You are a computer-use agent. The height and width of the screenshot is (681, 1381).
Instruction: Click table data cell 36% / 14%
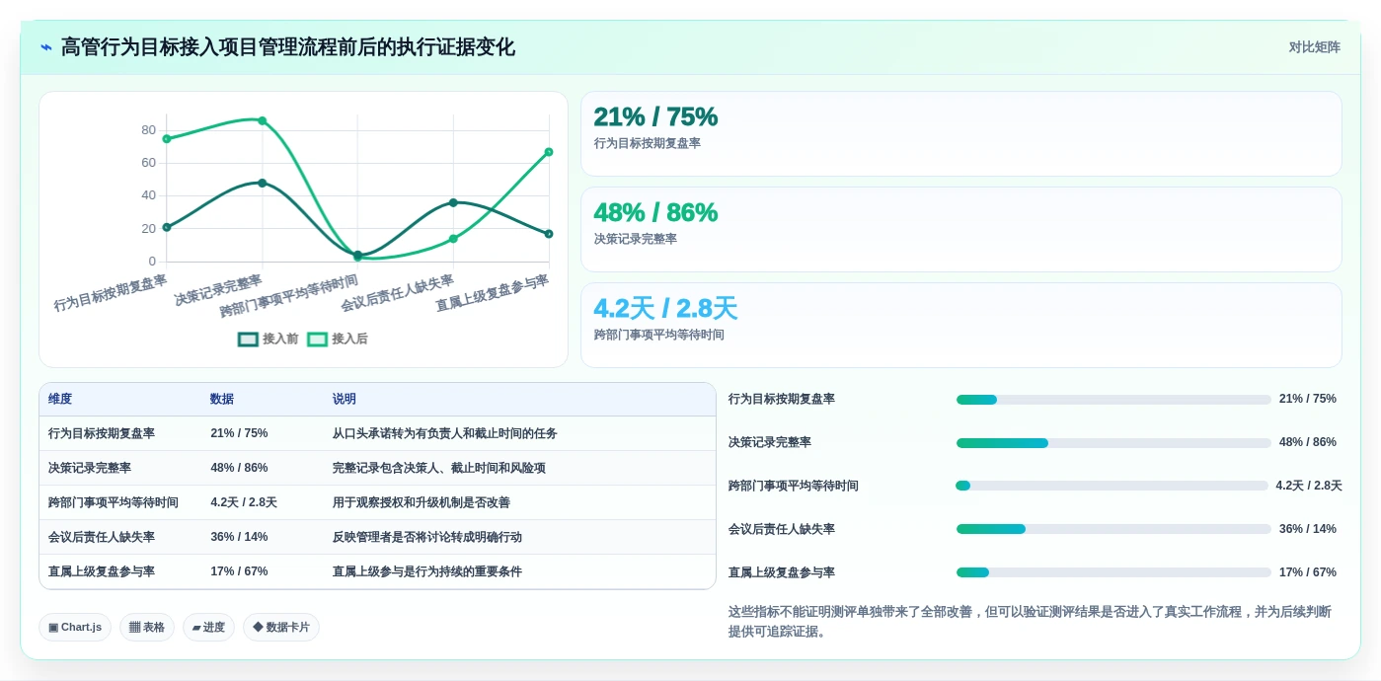(239, 537)
